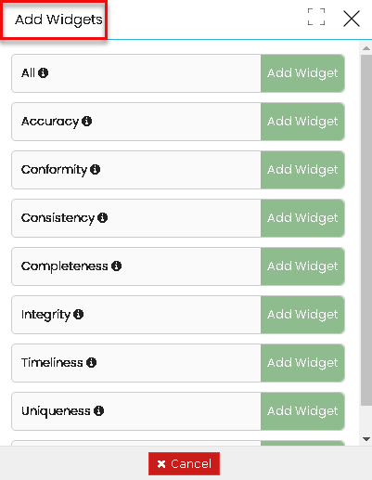Click the Uniqueness info icon
Screen dimensions: 372x480
(x=98, y=410)
